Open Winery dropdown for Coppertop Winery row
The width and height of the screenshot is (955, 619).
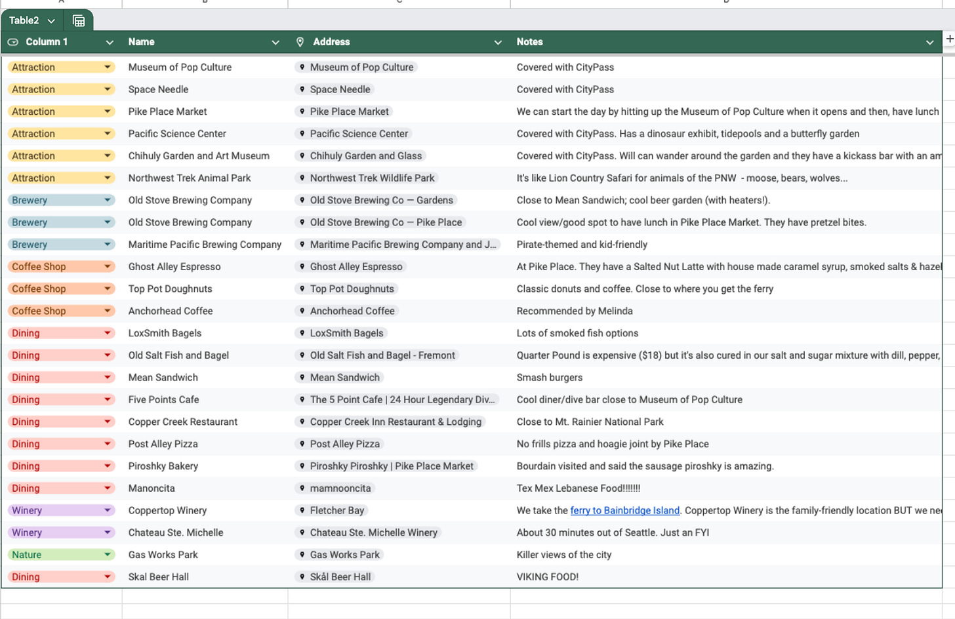point(108,510)
